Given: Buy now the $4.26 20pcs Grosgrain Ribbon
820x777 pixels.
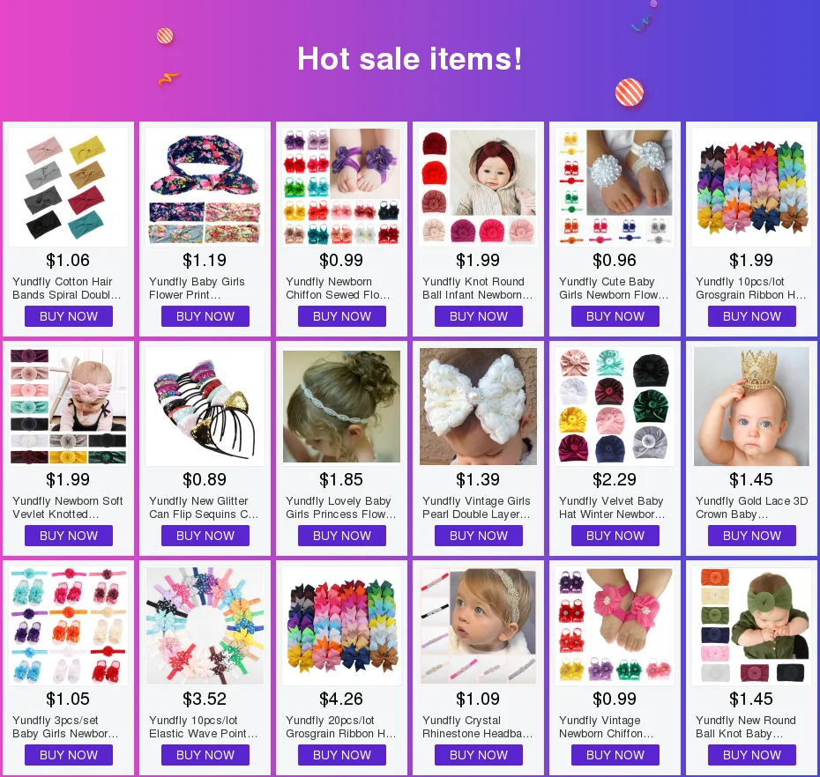Looking at the screenshot, I should tap(342, 755).
